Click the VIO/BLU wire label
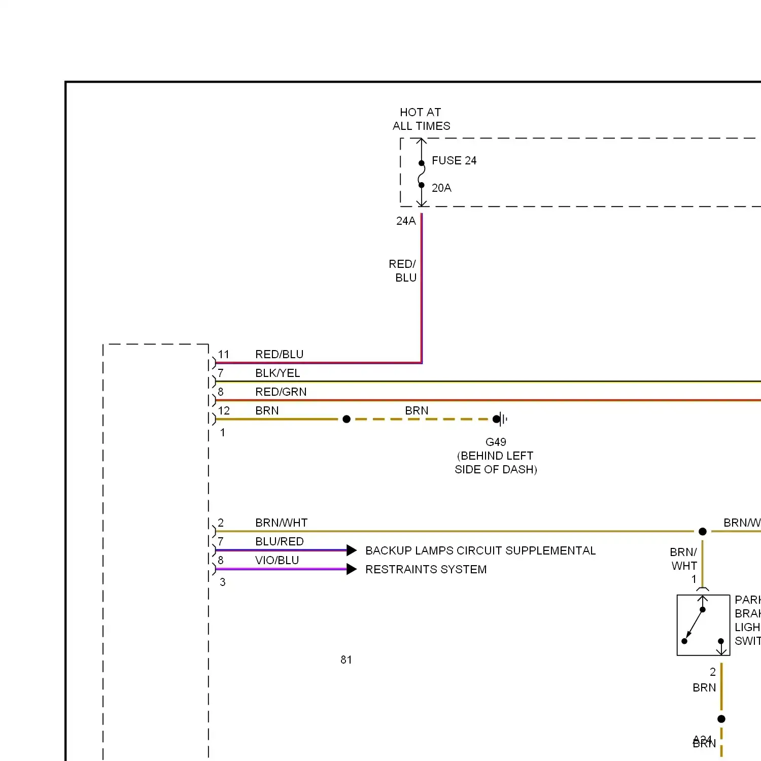The image size is (761, 761). coord(277,560)
